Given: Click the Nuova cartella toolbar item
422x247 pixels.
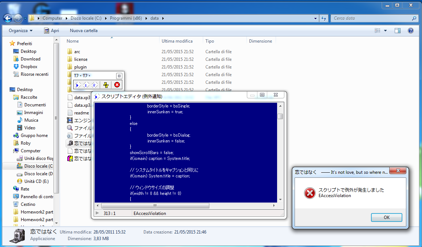Looking at the screenshot, I should point(84,31).
